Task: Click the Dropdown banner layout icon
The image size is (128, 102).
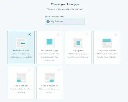Action: coord(107,43)
